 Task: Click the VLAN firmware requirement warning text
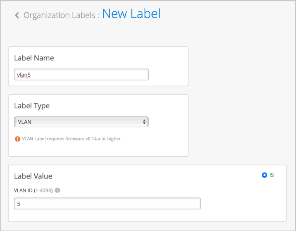click(x=71, y=139)
